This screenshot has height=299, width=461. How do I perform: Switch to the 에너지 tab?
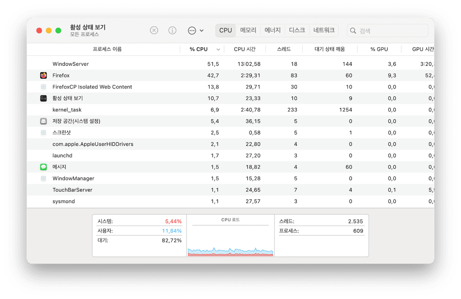pos(273,30)
